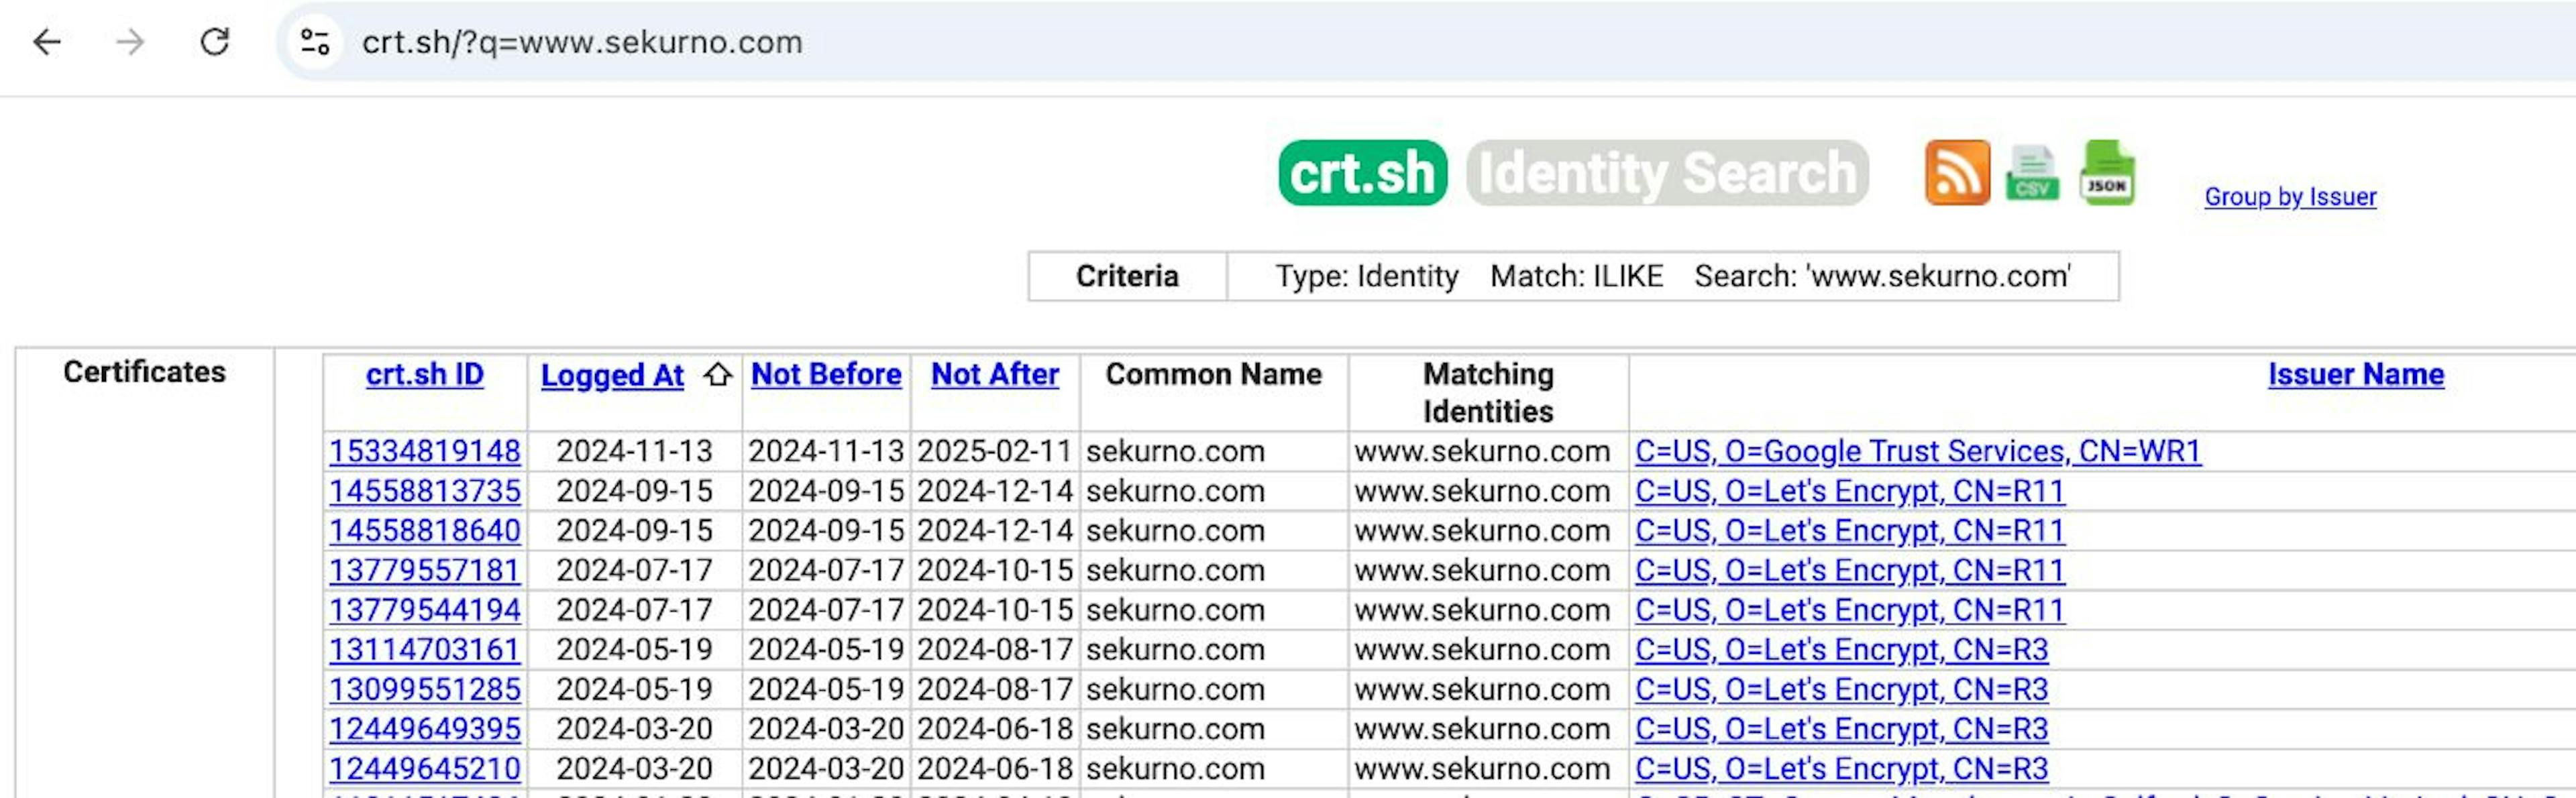This screenshot has width=2576, height=798.
Task: Open certificate ID 13779544194
Action: tap(425, 610)
